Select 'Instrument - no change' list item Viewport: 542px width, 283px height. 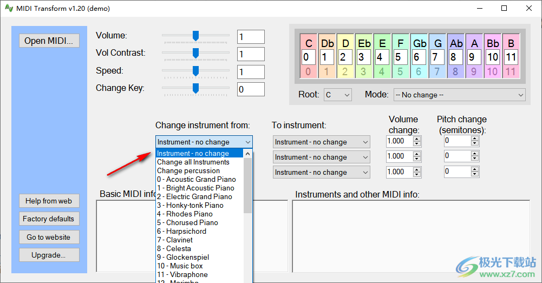(200, 154)
